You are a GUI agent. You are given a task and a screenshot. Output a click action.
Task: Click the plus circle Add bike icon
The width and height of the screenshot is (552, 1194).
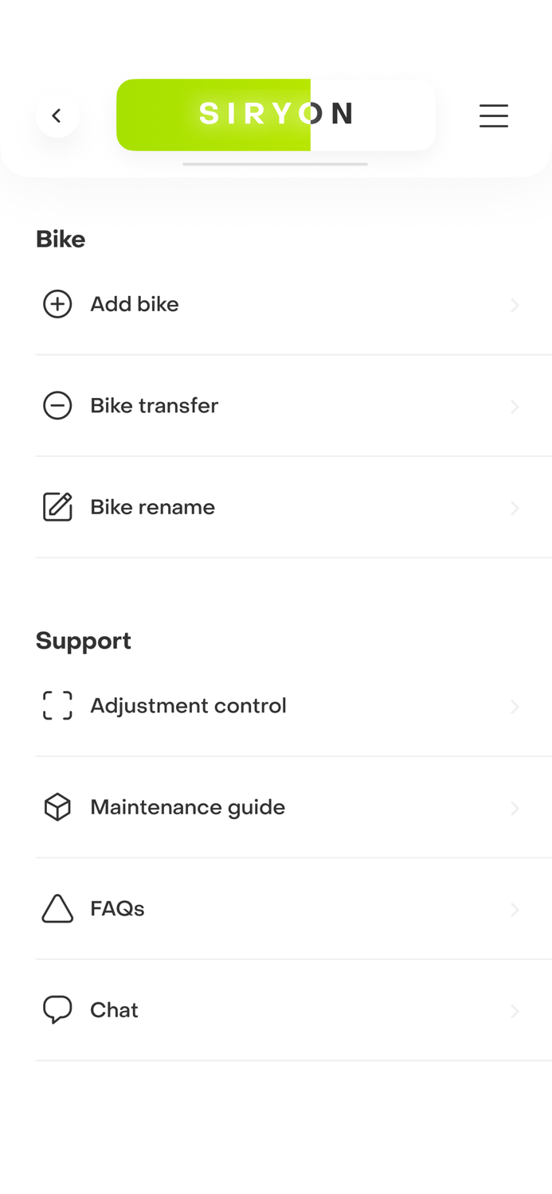tap(57, 304)
